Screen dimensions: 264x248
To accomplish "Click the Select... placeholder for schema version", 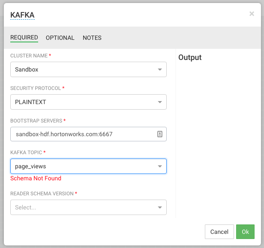I will (x=25, y=208).
